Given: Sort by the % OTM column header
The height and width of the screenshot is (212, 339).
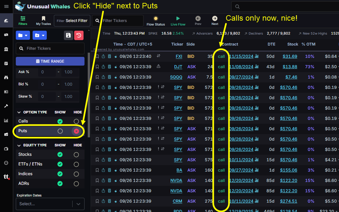Looking at the screenshot, I should [x=308, y=44].
